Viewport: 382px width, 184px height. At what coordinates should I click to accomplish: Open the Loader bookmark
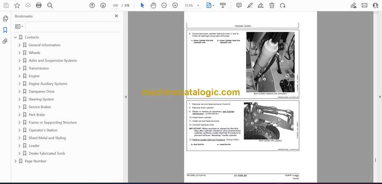point(34,146)
